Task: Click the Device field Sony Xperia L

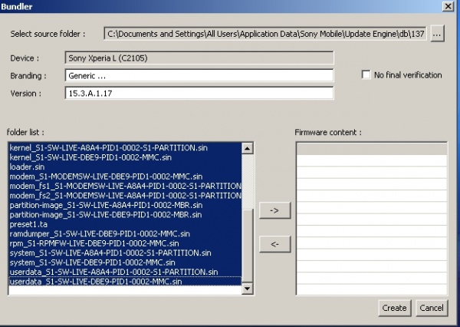Action: point(199,58)
